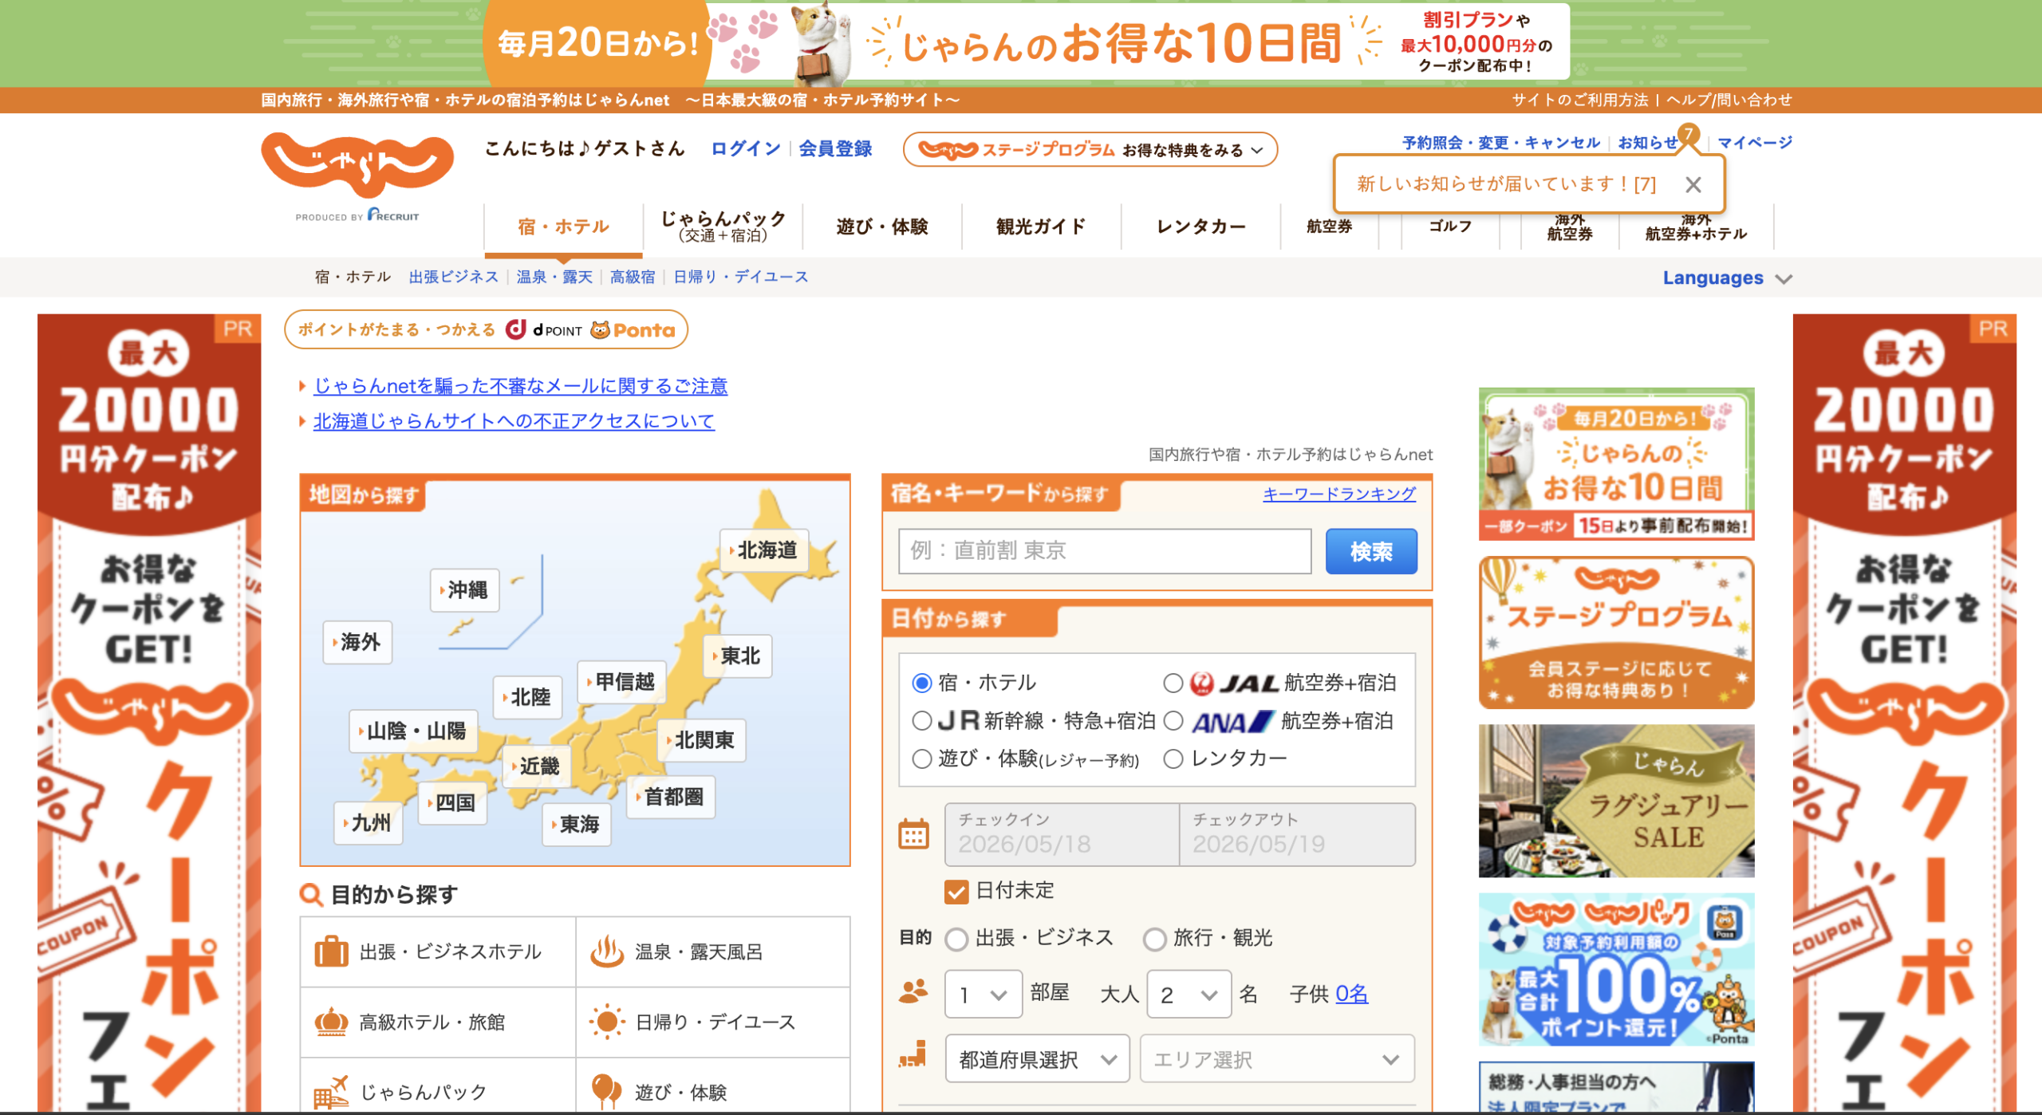The height and width of the screenshot is (1115, 2042).
Task: Click the 温泉・露天 sub-navigation link
Action: (554, 277)
